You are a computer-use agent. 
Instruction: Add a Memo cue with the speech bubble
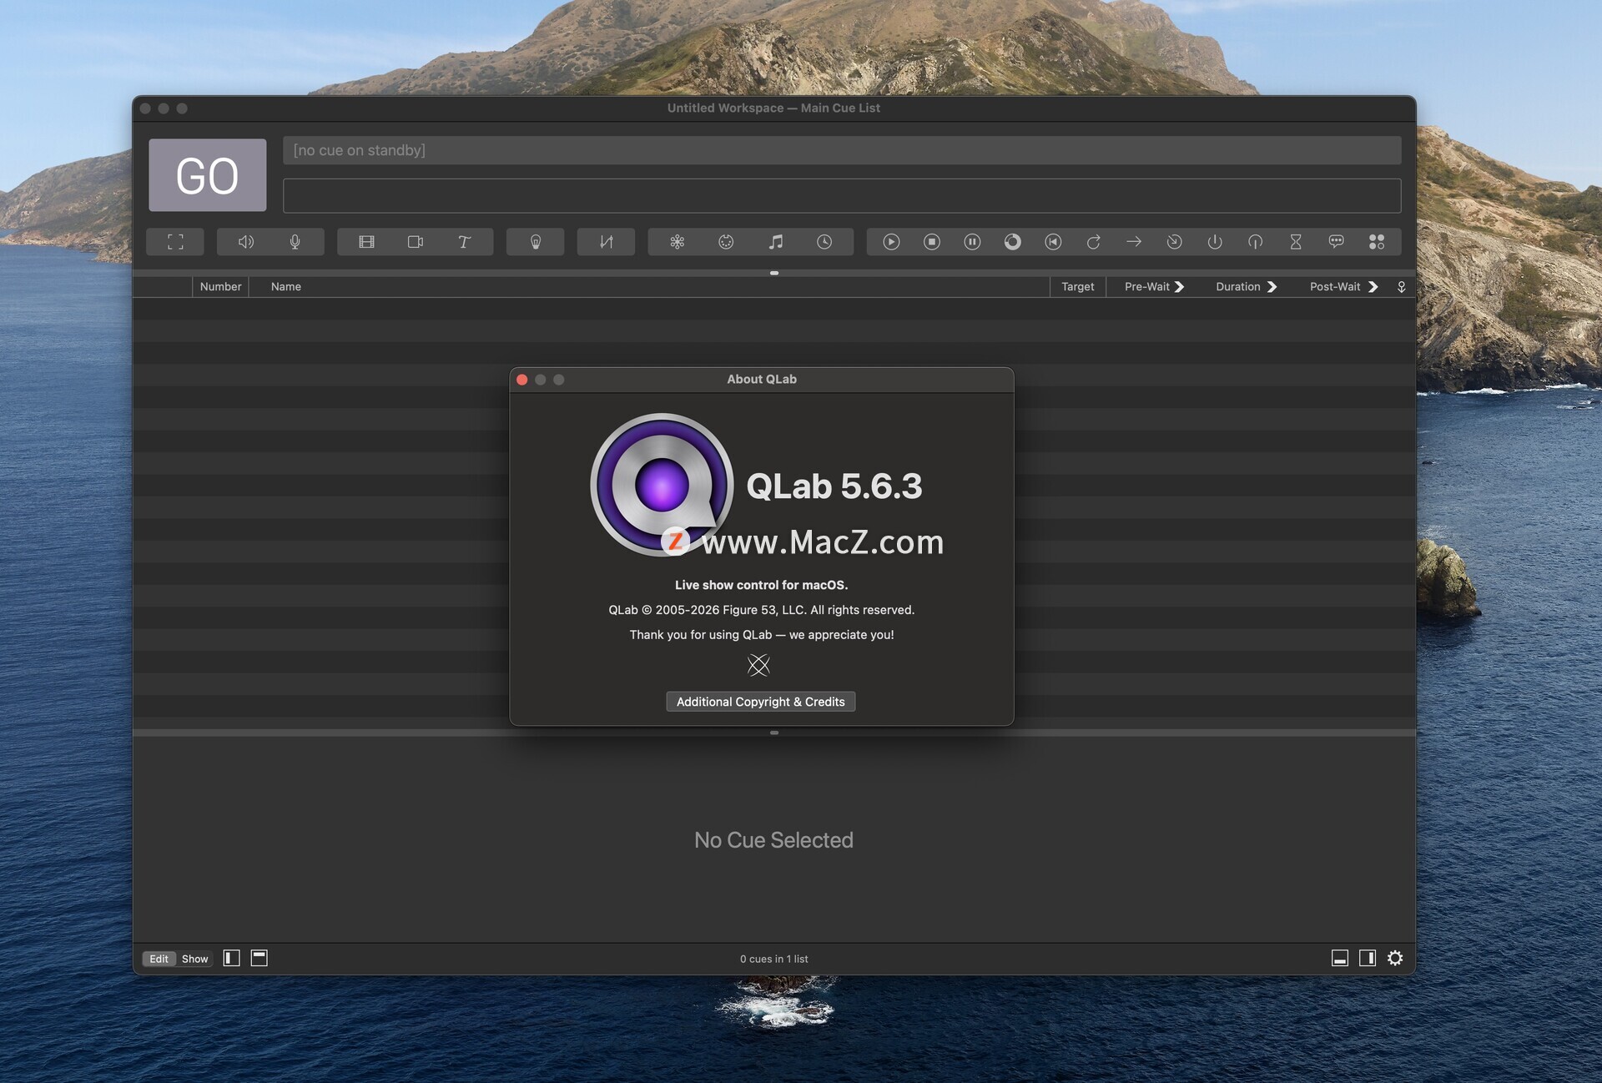[x=1336, y=242]
